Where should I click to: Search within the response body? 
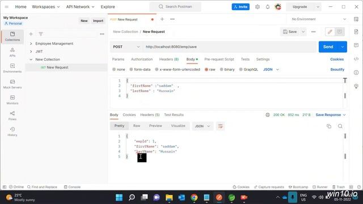[x=340, y=126]
